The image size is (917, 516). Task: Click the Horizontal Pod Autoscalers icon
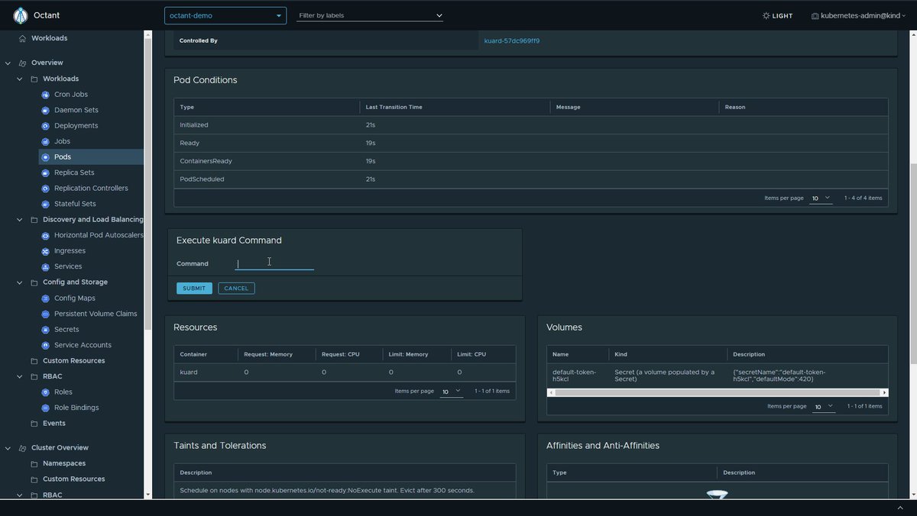coord(46,235)
